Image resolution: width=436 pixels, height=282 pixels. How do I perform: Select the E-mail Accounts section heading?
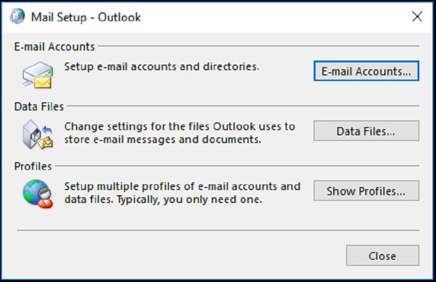[54, 46]
